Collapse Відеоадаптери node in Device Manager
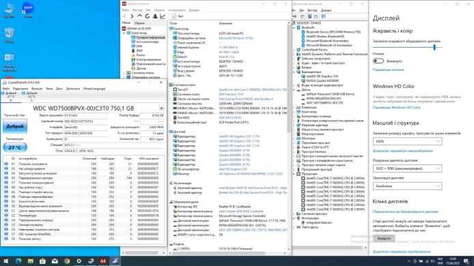This screenshot has height=266, width=474. (294, 72)
